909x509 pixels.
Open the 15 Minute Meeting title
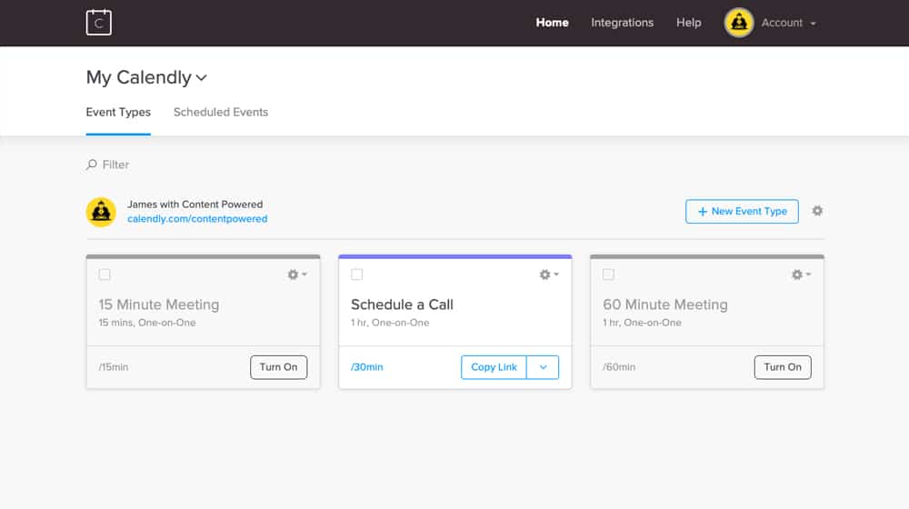159,304
